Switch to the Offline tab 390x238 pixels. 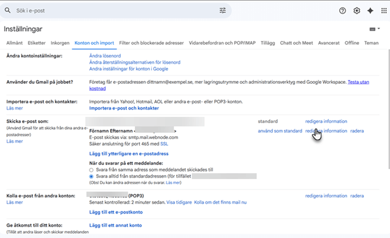352,43
